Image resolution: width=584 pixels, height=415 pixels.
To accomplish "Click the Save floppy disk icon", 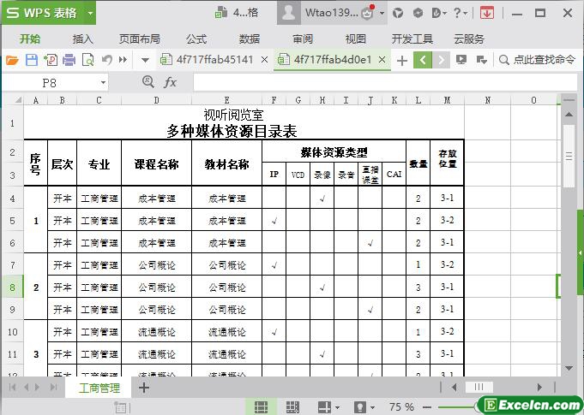I will tap(32, 60).
